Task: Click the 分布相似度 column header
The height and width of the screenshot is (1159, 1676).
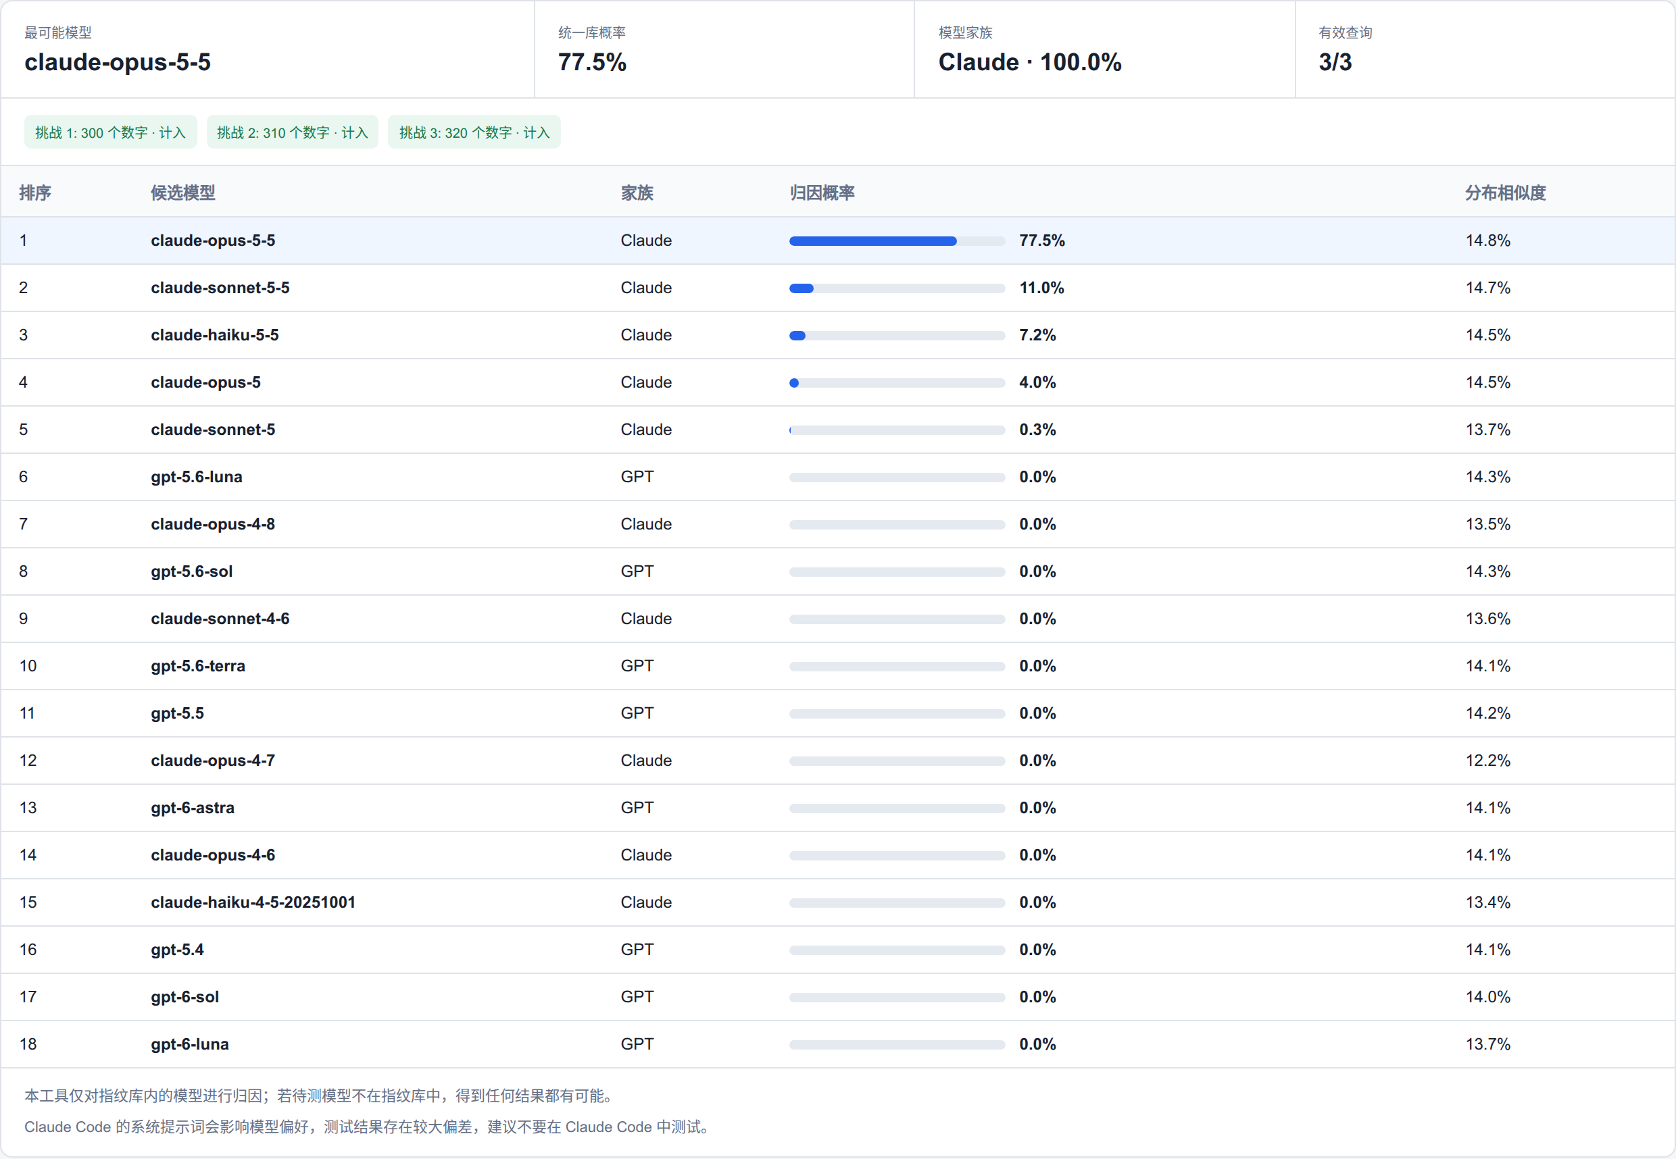Action: point(1505,192)
